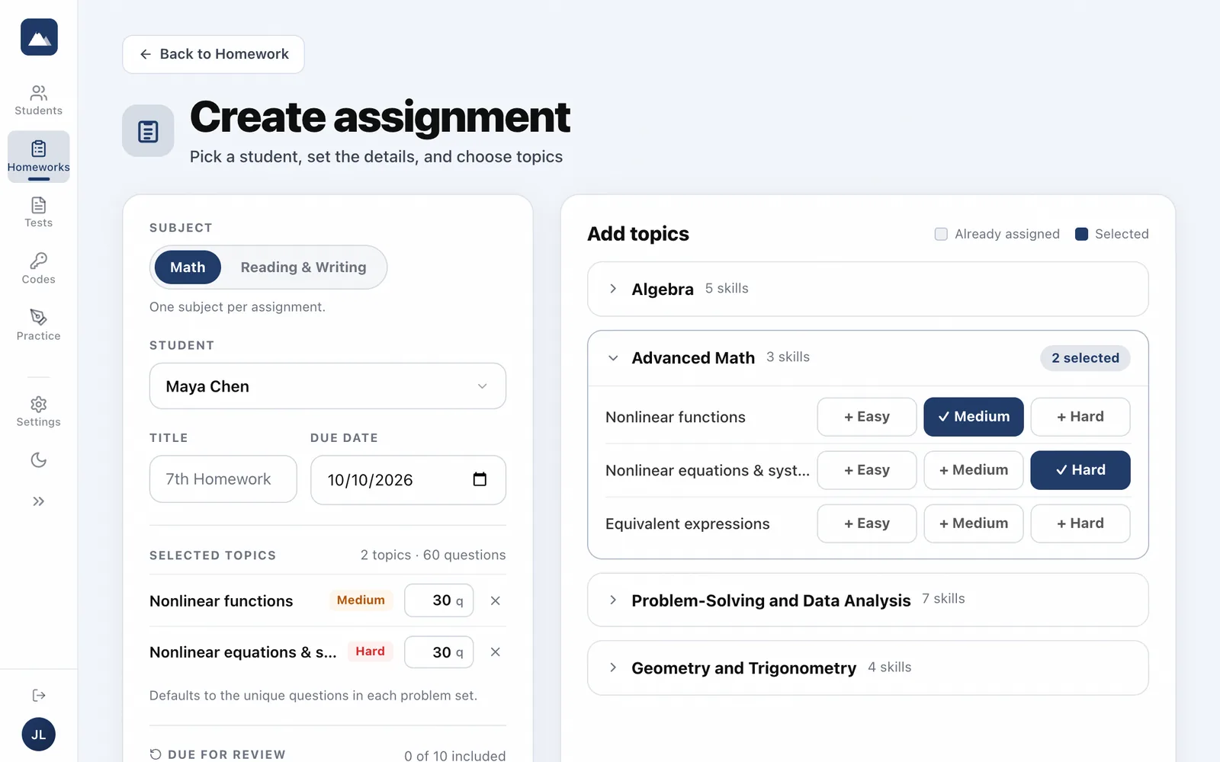The height and width of the screenshot is (762, 1220).
Task: Click '7 skills' count label
Action: (x=943, y=599)
